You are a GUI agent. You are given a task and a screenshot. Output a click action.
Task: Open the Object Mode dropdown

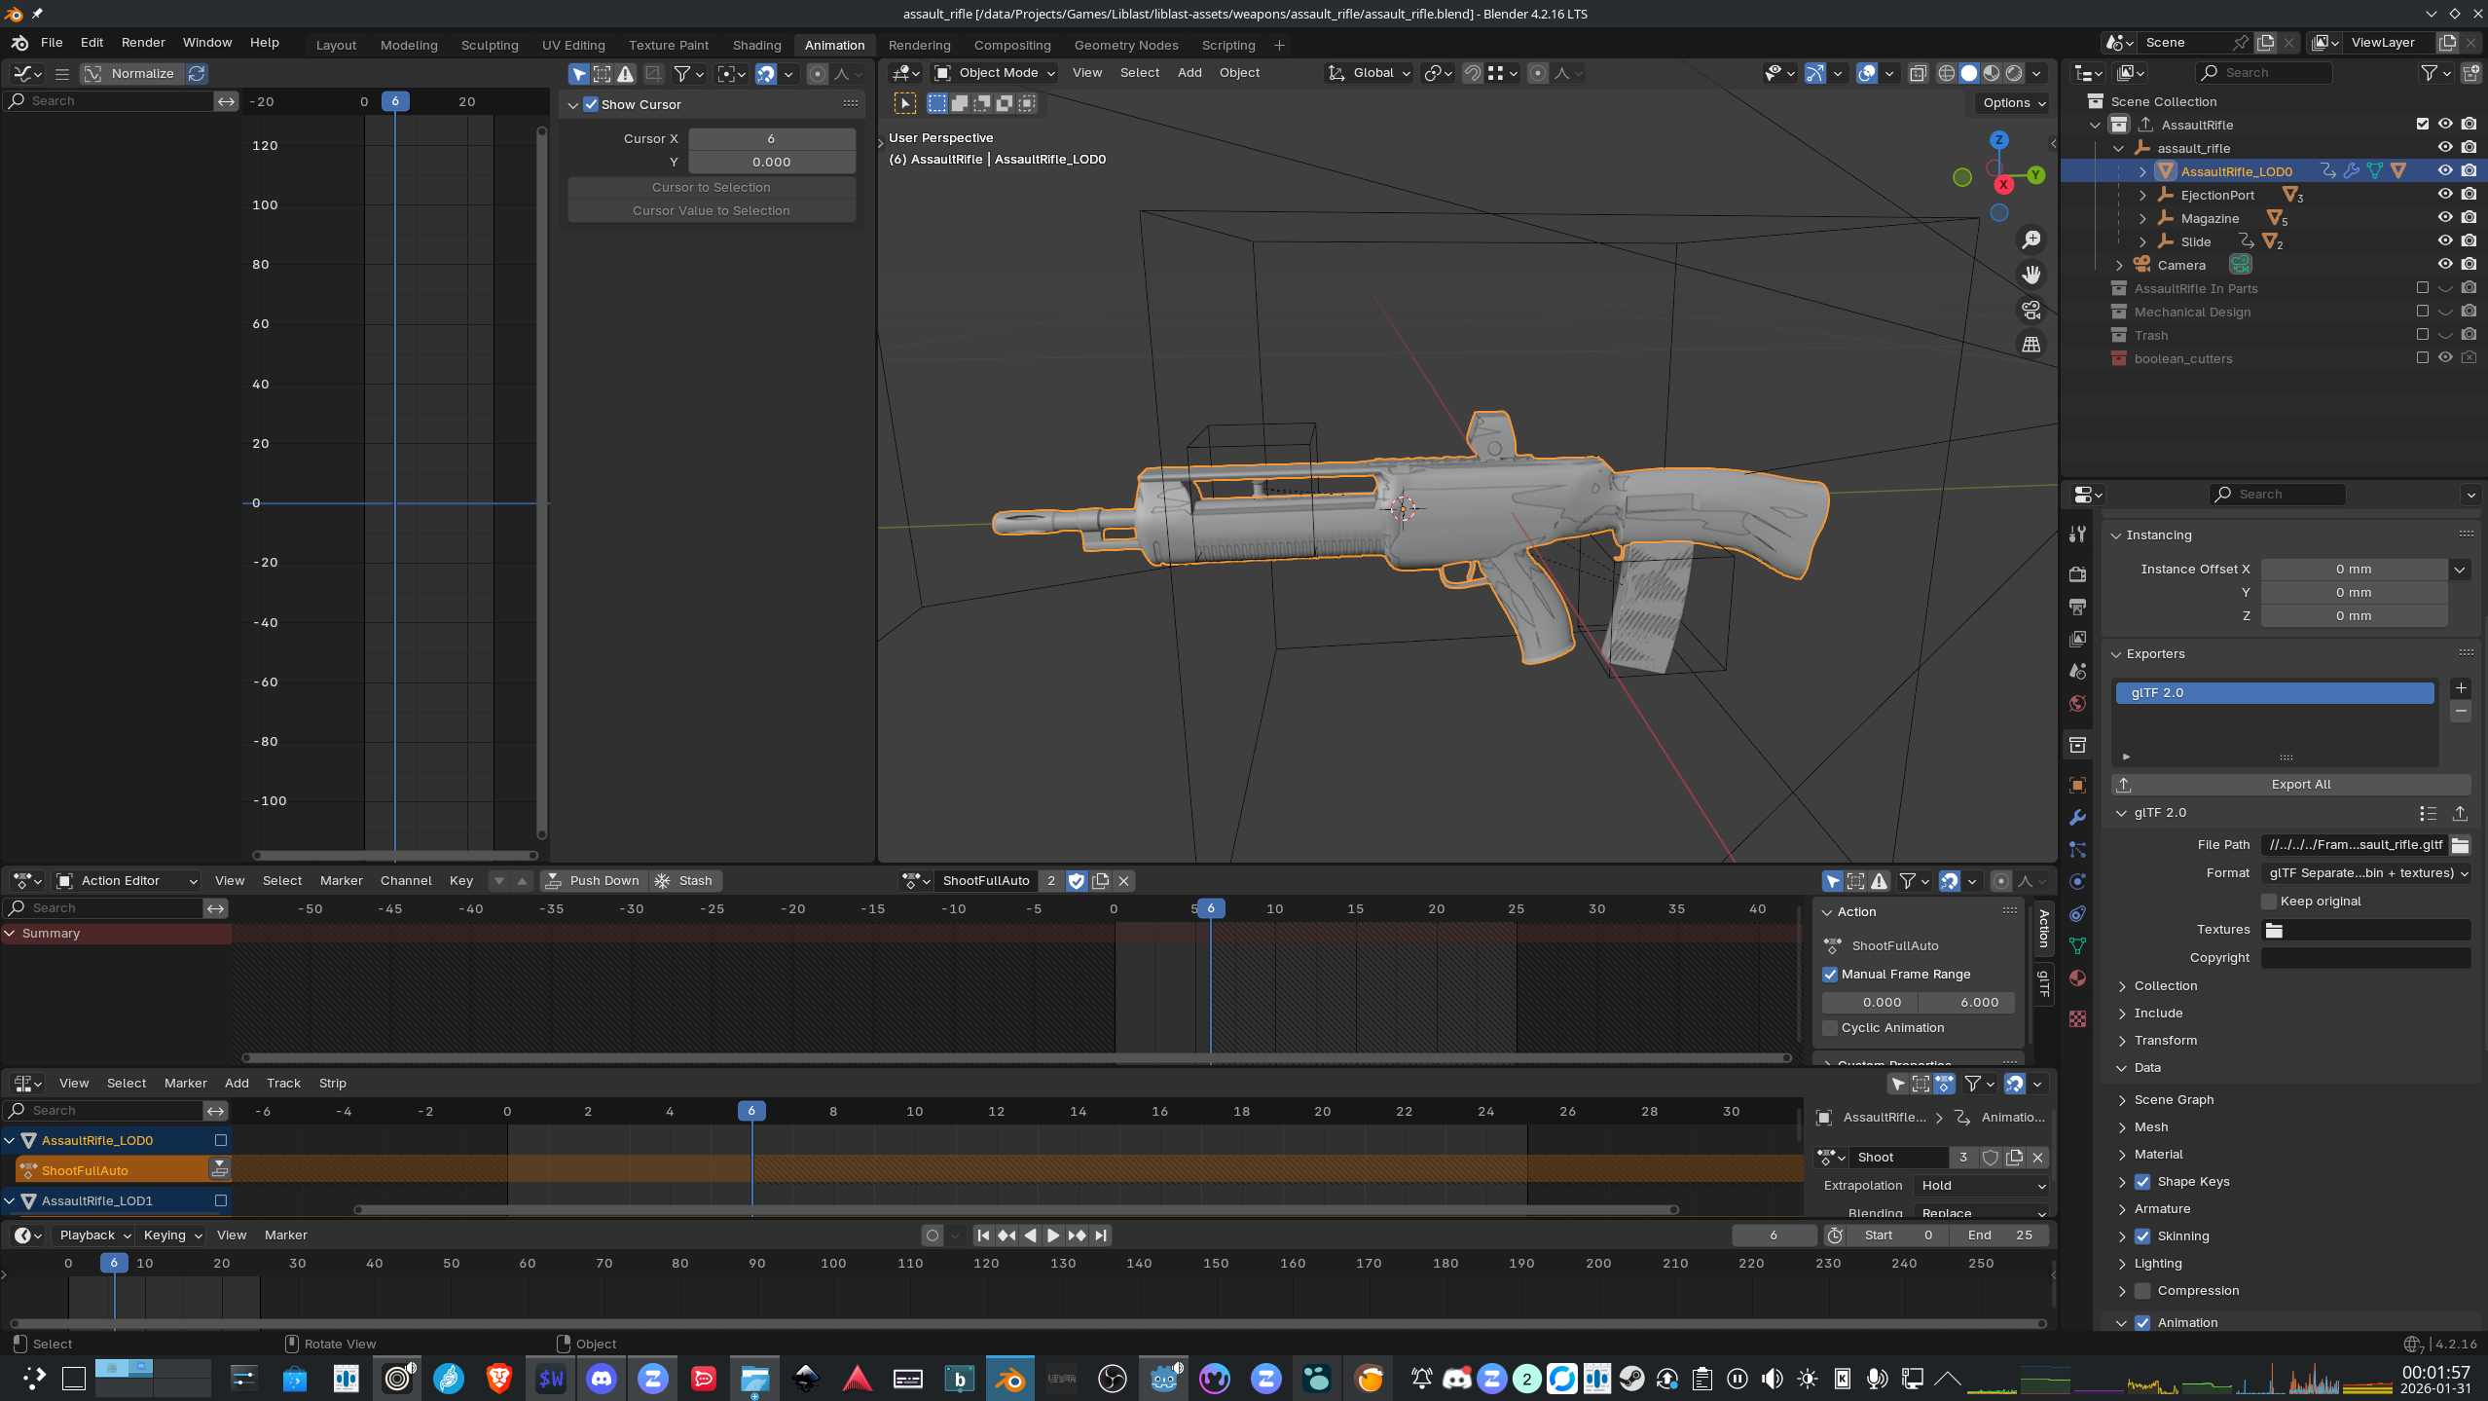pyautogui.click(x=994, y=73)
